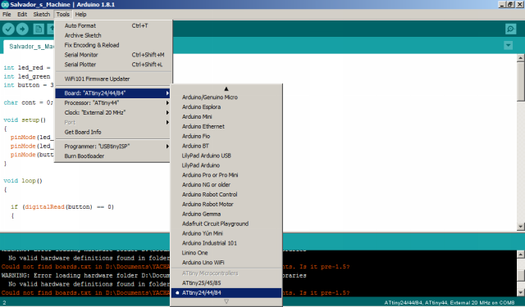Viewport: 525px width, 307px height.
Task: Click the 'char cont = 0;' line
Action: pyautogui.click(x=28, y=102)
